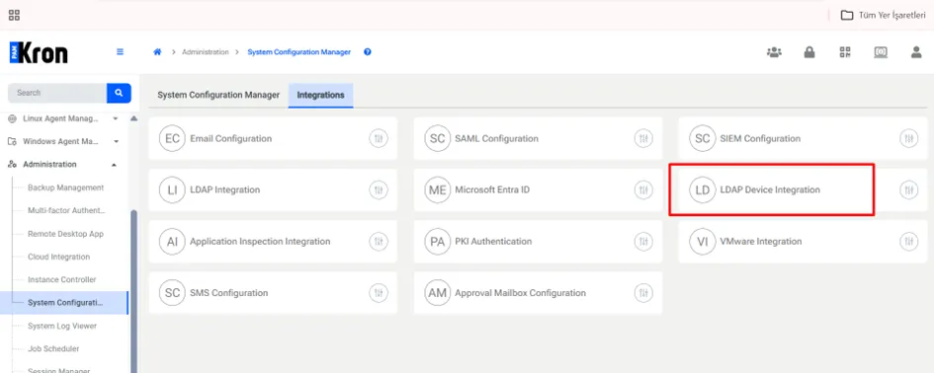Open settings sliders for Approval Mailbox Configuration

(x=643, y=293)
